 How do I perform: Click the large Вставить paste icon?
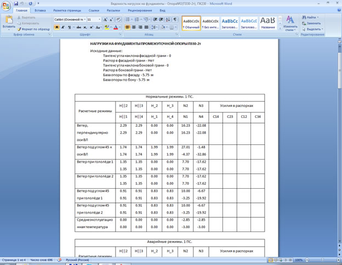click(x=9, y=20)
